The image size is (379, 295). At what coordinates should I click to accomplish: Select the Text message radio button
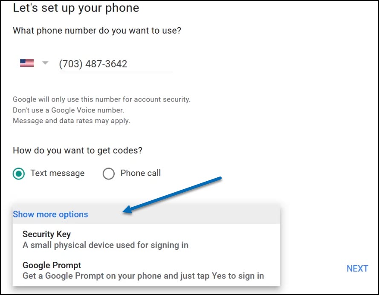click(19, 174)
